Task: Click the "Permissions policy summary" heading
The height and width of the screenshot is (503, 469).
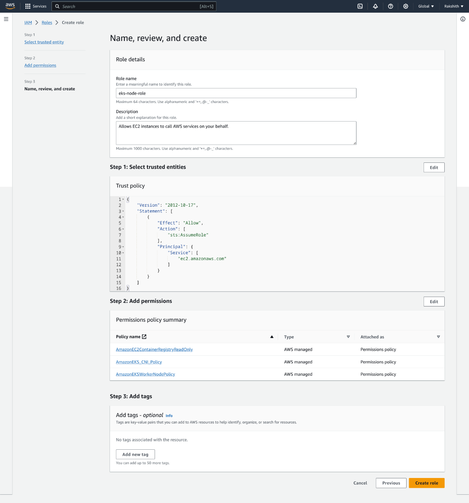Action: [x=151, y=320]
